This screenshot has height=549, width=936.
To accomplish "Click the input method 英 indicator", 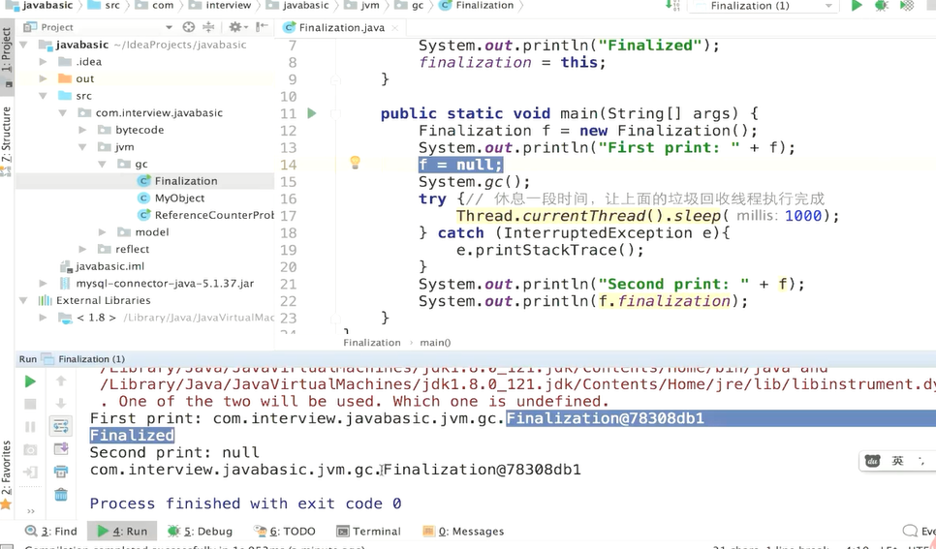I will (x=897, y=461).
